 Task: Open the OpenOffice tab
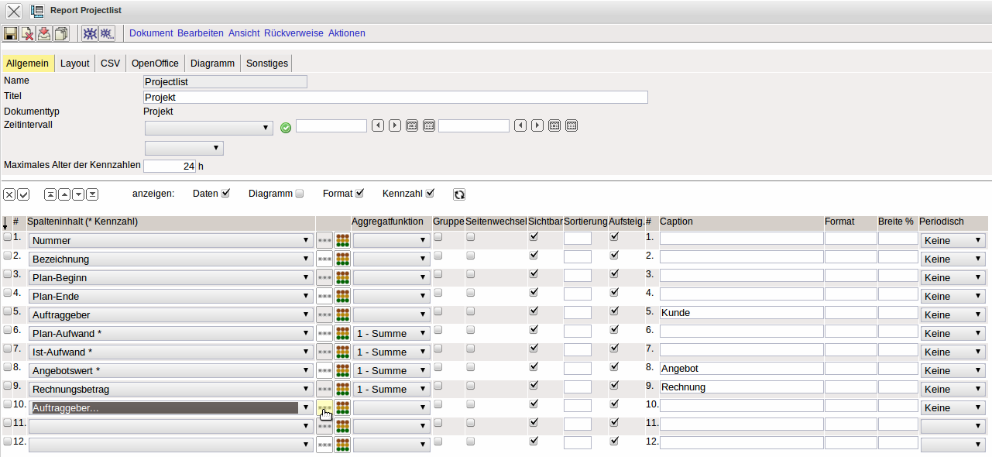click(x=155, y=64)
